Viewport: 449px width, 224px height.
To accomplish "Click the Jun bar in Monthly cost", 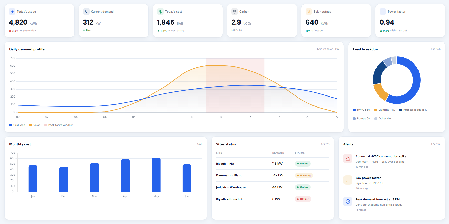I will 187,178.
